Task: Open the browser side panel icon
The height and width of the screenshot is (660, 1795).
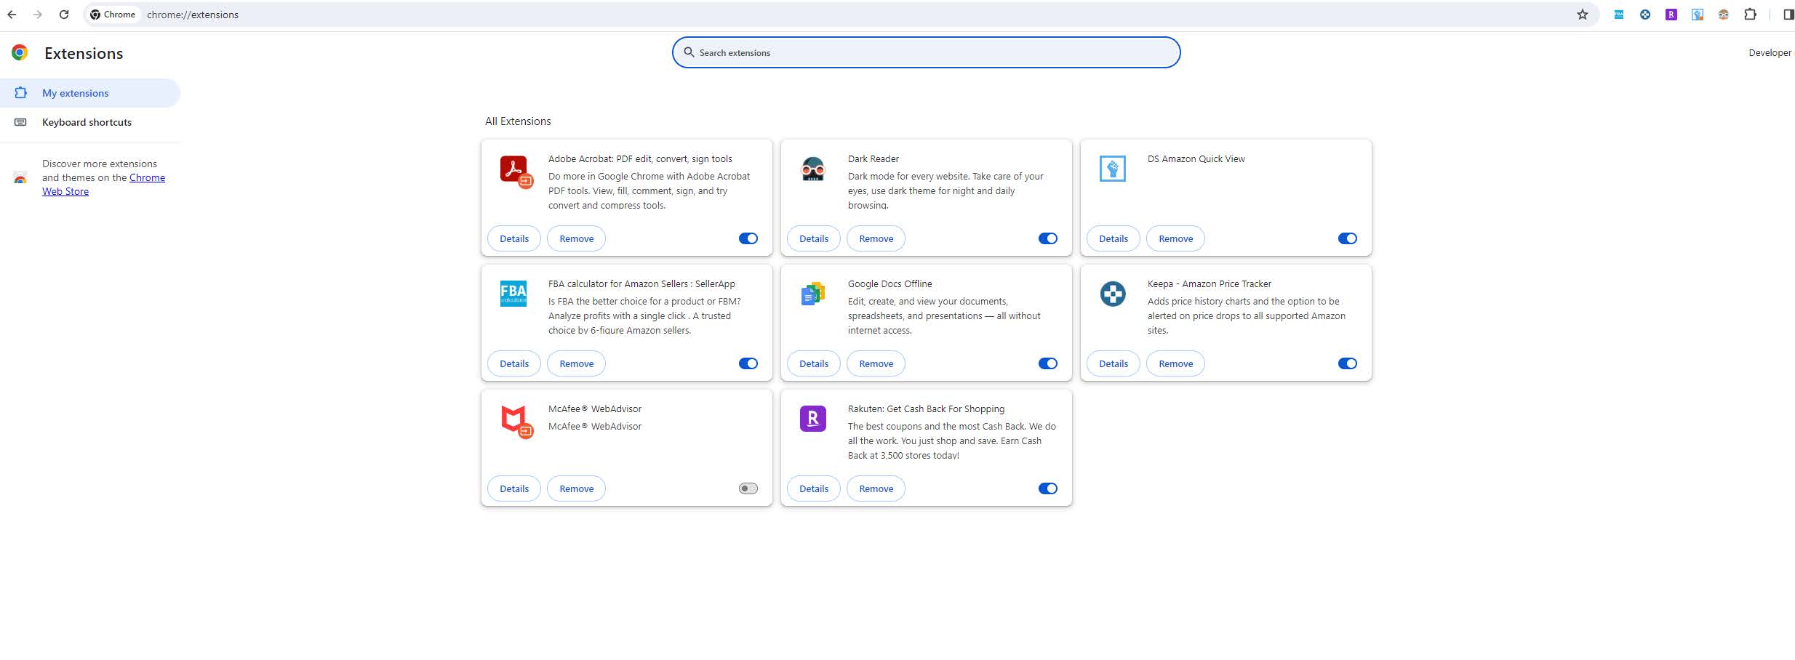Action: click(x=1788, y=15)
